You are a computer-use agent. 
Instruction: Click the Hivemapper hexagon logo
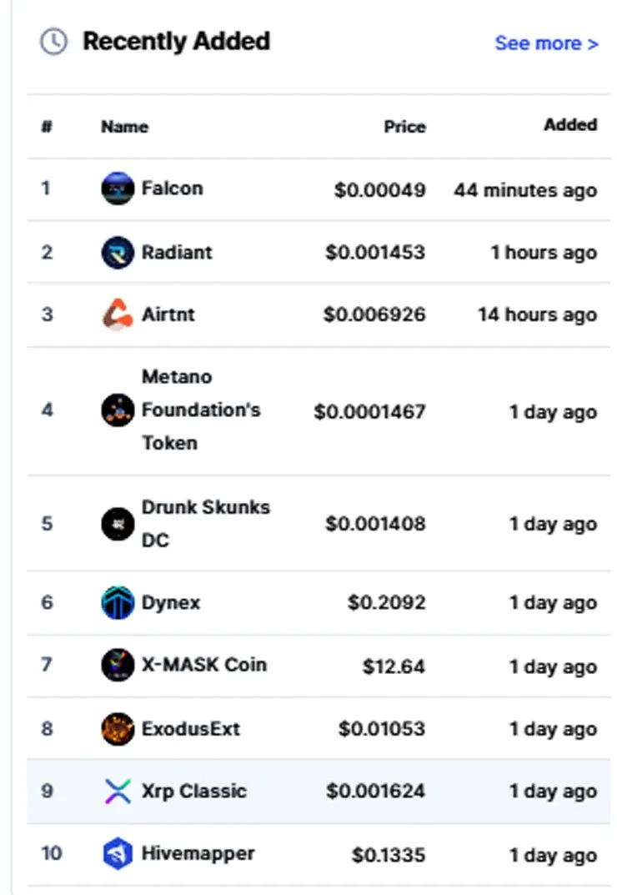point(118,853)
